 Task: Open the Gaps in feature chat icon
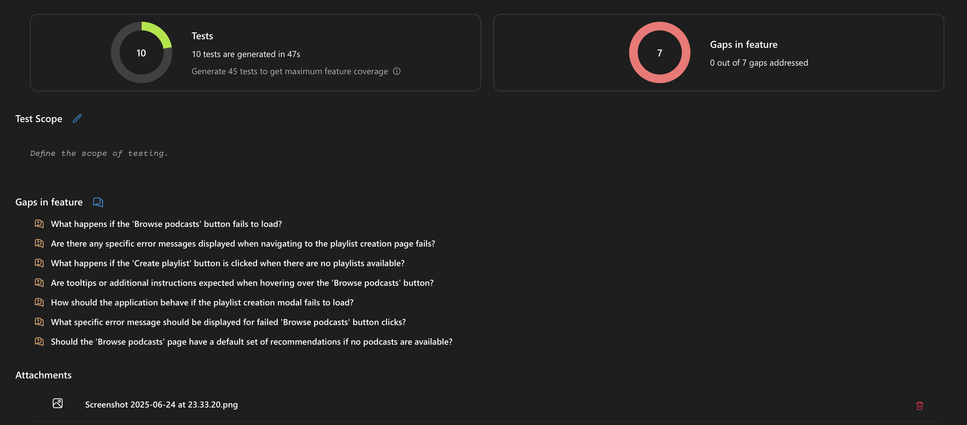(98, 202)
